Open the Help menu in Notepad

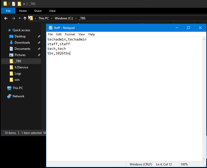pos(92,34)
